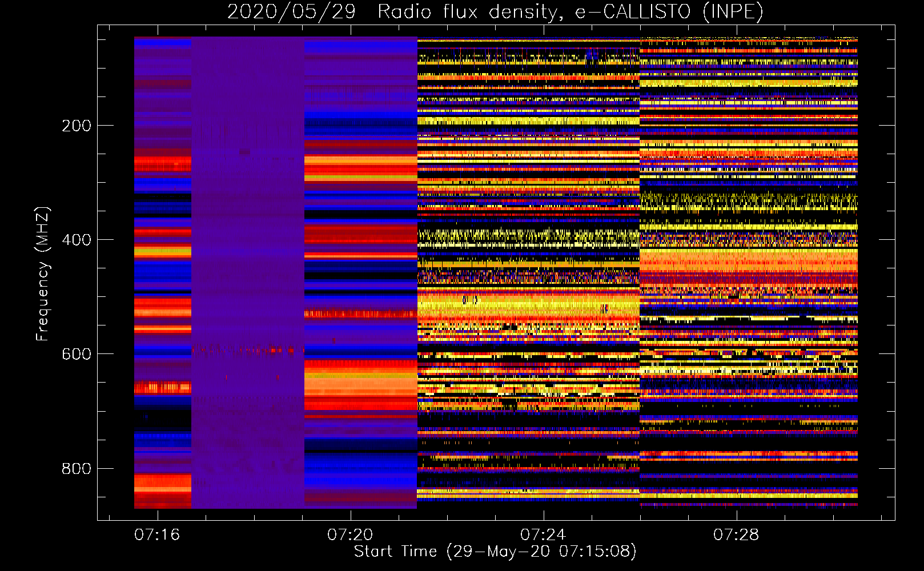Click the 07:28 time axis label
924x571 pixels.
click(x=736, y=534)
